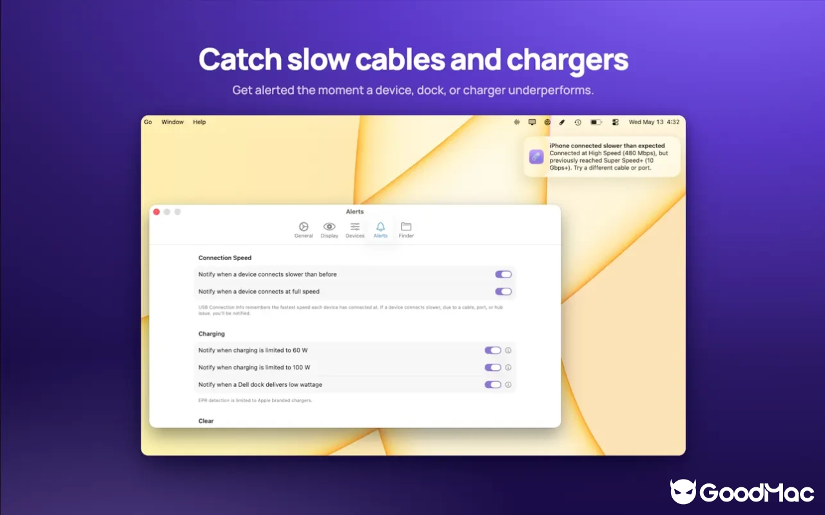825x515 pixels.
Task: Toggle notify when device connects slower
Action: coord(503,274)
